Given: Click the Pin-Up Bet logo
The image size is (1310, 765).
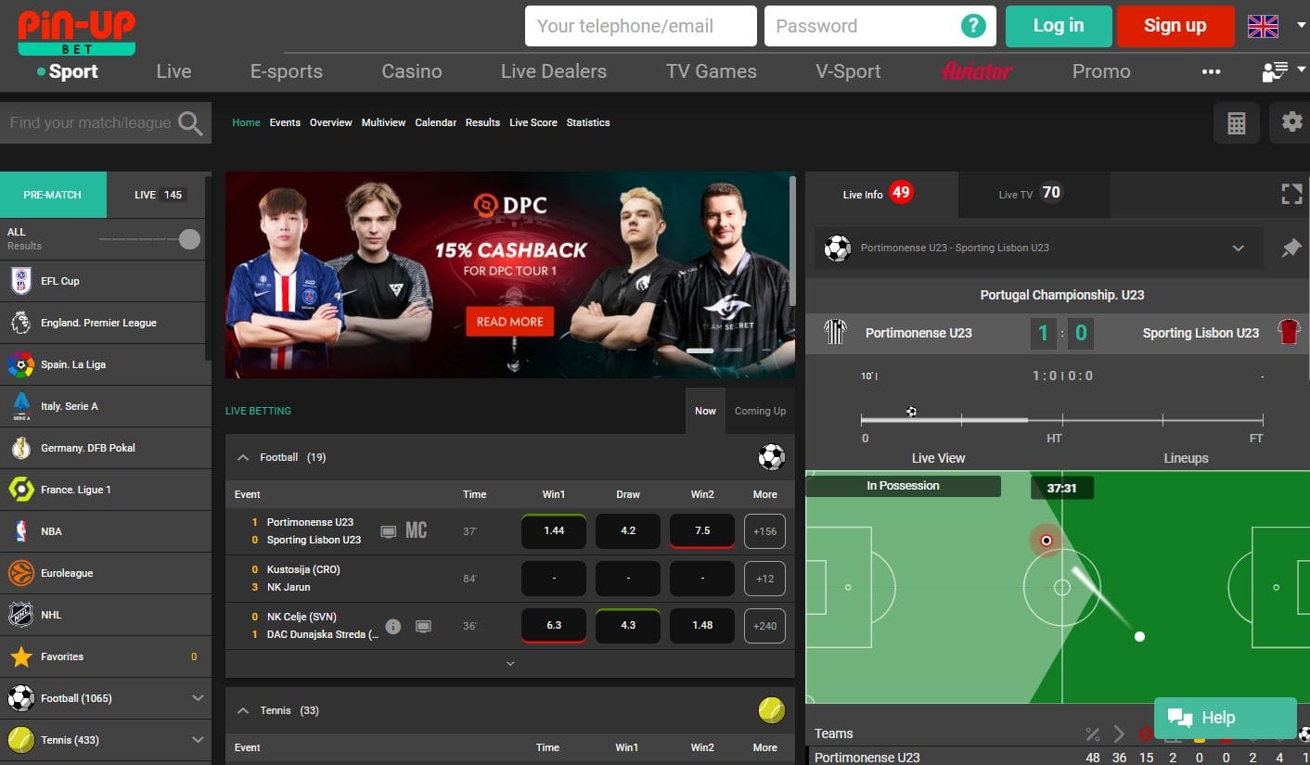Looking at the screenshot, I should pos(76,32).
